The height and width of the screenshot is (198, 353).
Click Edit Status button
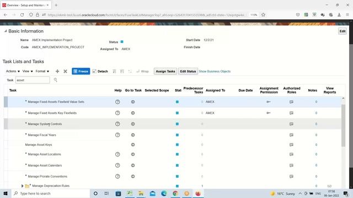pos(188,71)
